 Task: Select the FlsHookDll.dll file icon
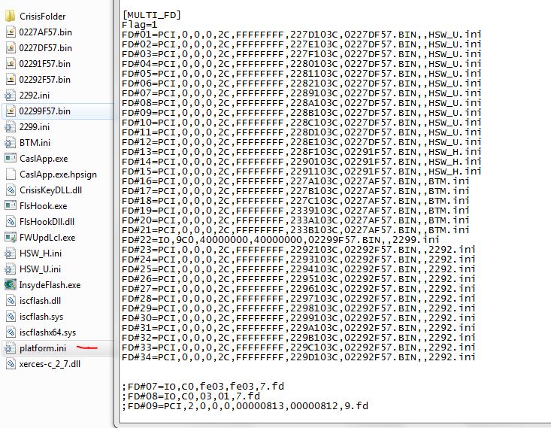click(x=11, y=222)
